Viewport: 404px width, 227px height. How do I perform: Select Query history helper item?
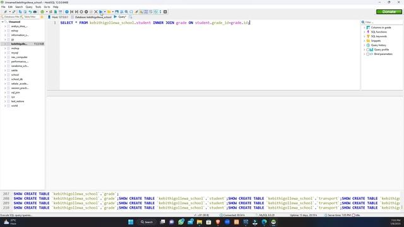tap(378, 45)
